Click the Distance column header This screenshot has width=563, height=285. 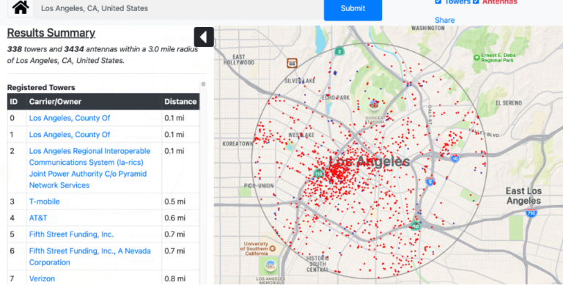point(180,102)
